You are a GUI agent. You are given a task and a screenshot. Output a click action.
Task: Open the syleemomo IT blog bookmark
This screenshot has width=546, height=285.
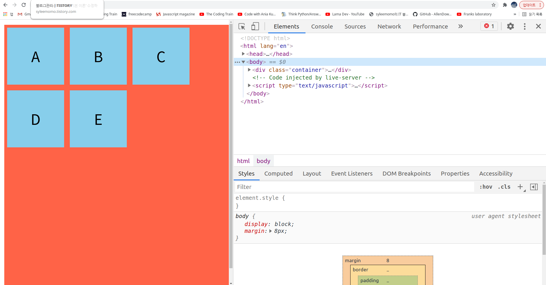(389, 14)
